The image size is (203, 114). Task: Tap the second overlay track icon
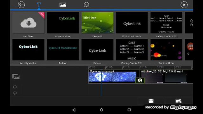pos(15,93)
